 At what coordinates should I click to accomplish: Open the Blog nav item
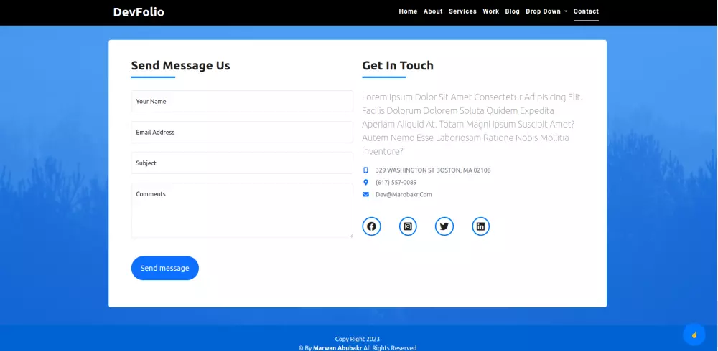click(x=513, y=11)
